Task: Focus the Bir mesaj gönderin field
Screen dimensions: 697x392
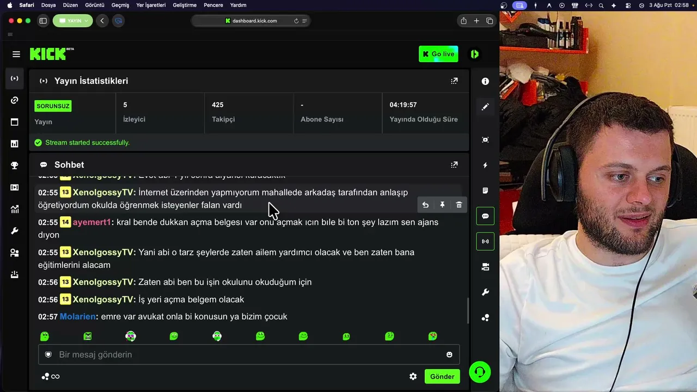Action: click(249, 354)
